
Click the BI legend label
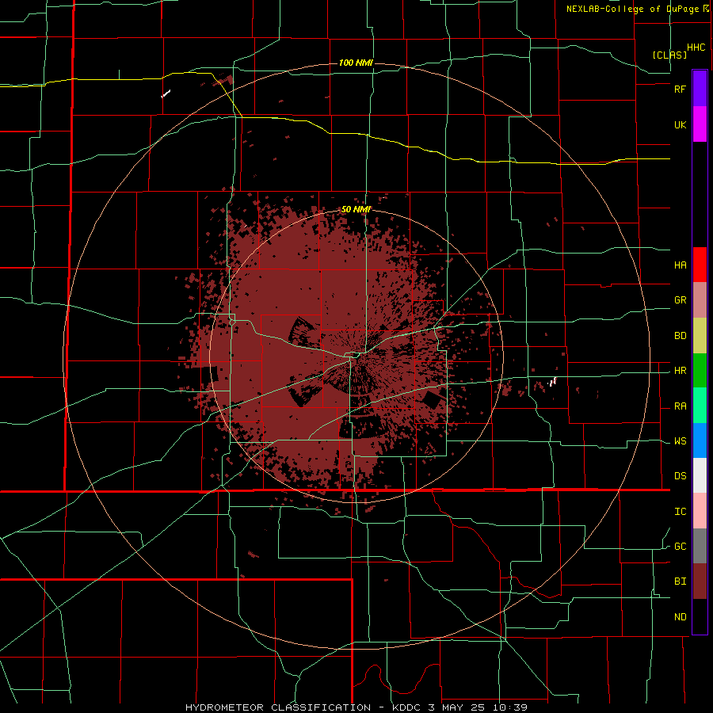click(680, 581)
